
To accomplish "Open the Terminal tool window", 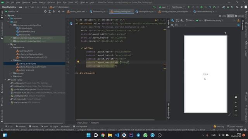I will 34,127.
